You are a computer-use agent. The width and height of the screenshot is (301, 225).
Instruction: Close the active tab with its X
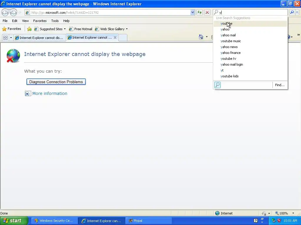[115, 37]
